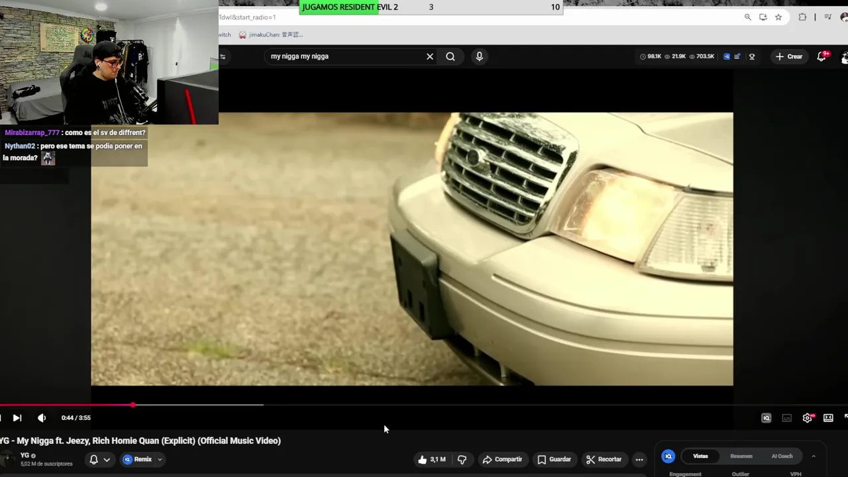
Task: Clear the YouTube search box text
Action: [x=430, y=56]
